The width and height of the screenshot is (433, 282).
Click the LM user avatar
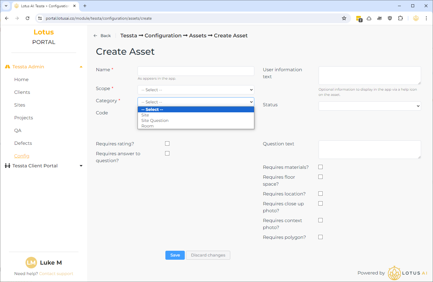click(x=31, y=263)
